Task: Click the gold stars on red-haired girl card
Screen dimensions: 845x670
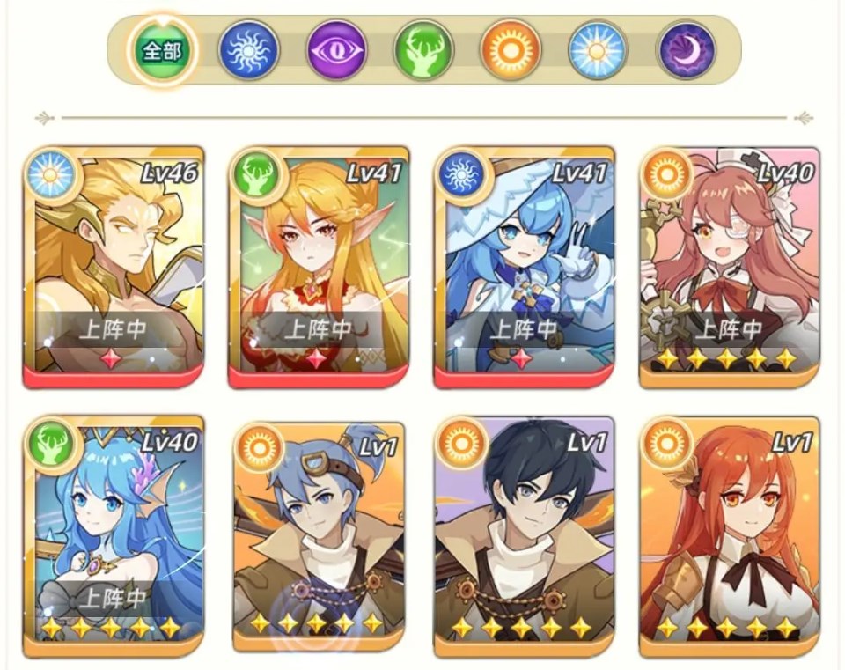Action: pos(728,628)
